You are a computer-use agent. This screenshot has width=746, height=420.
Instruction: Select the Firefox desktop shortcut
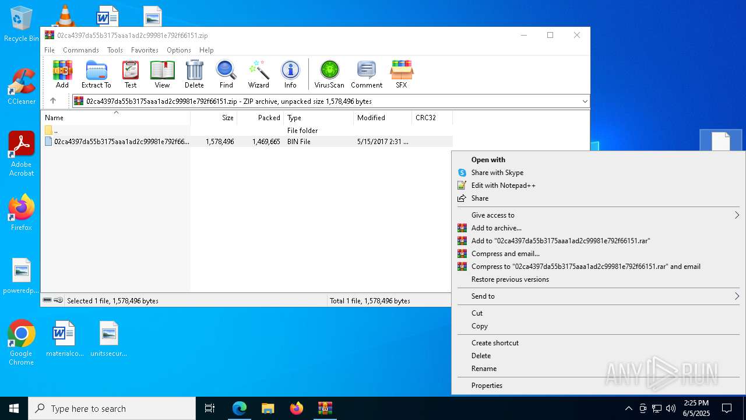coord(22,213)
